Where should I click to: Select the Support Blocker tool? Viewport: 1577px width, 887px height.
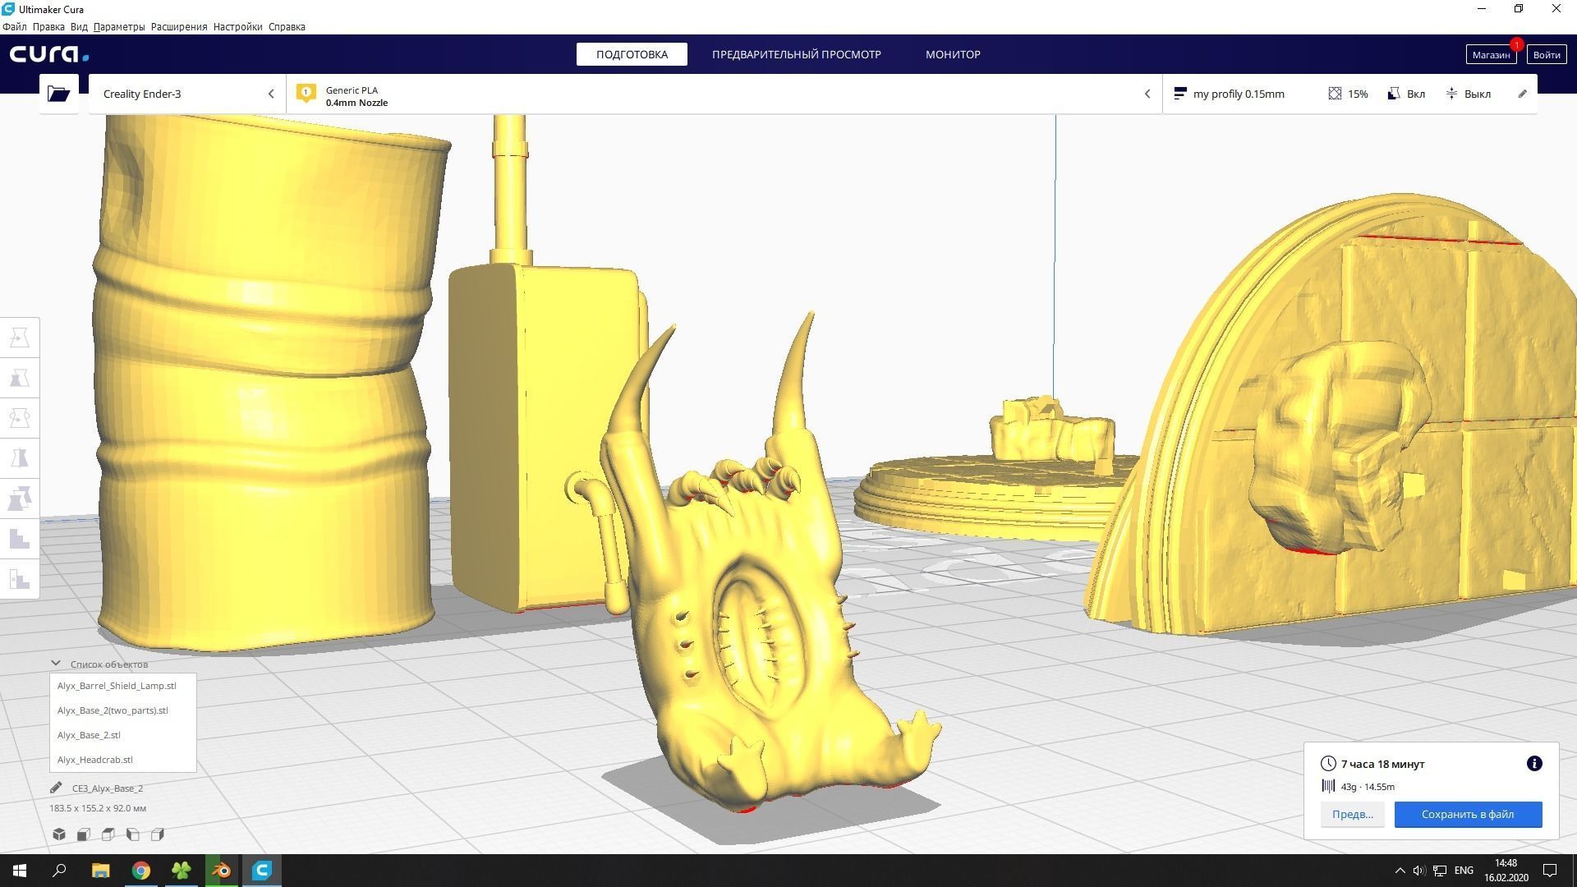click(20, 539)
